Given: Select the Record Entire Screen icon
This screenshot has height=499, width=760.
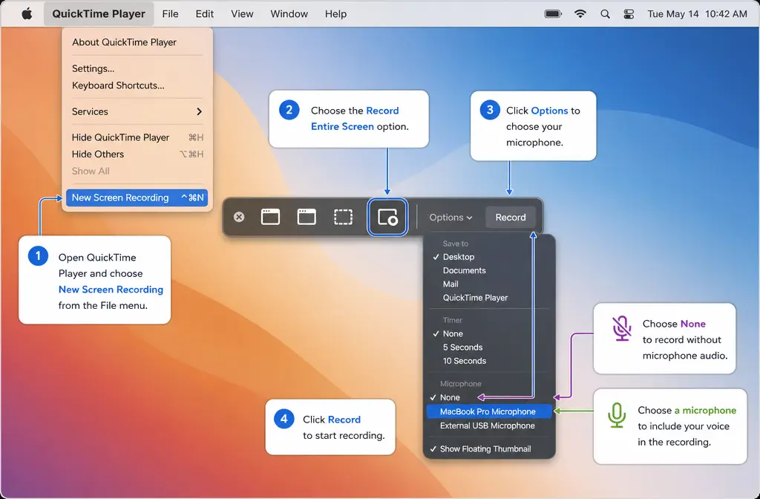Looking at the screenshot, I should coord(387,217).
